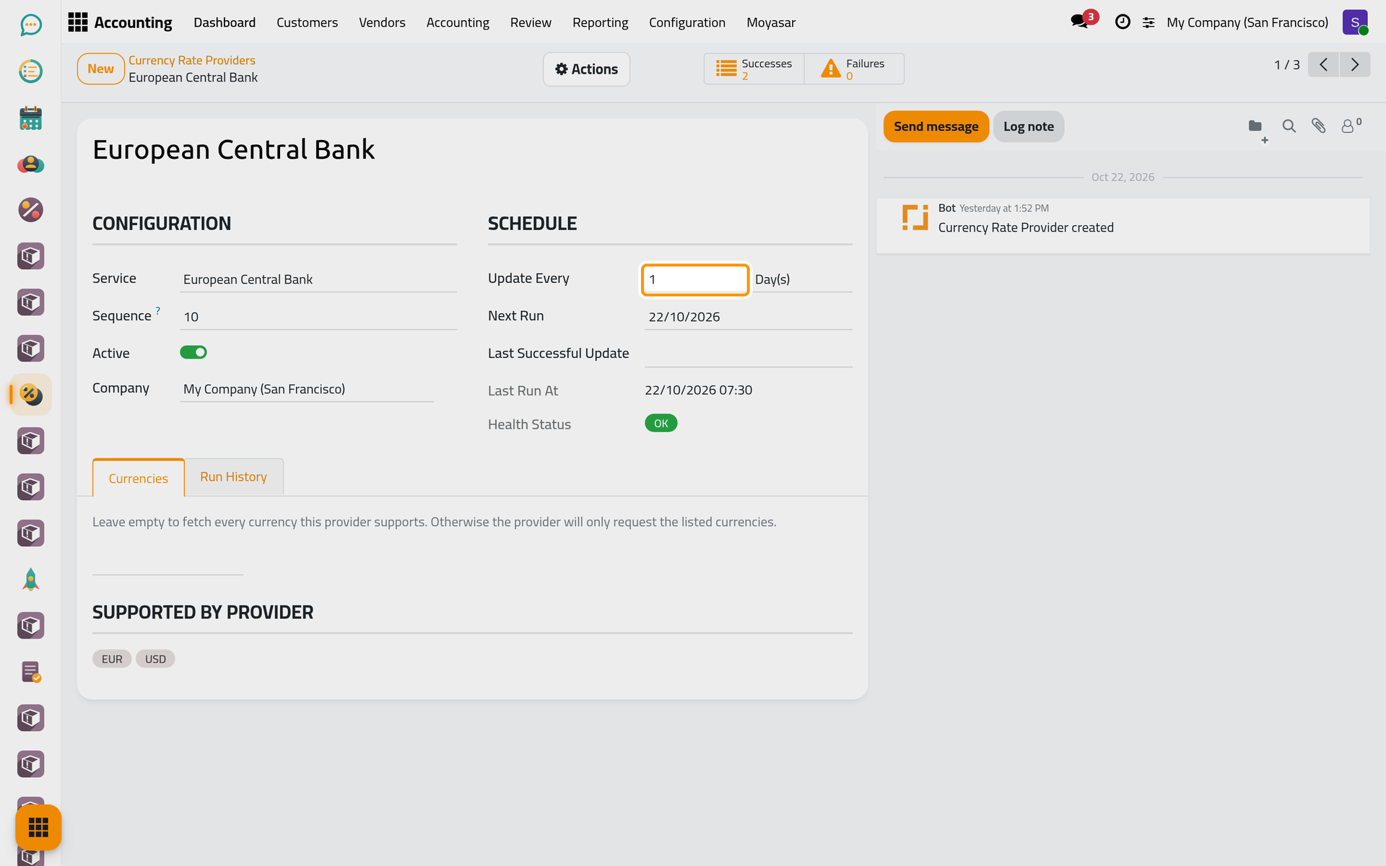Open the Vendors menu

click(x=382, y=22)
